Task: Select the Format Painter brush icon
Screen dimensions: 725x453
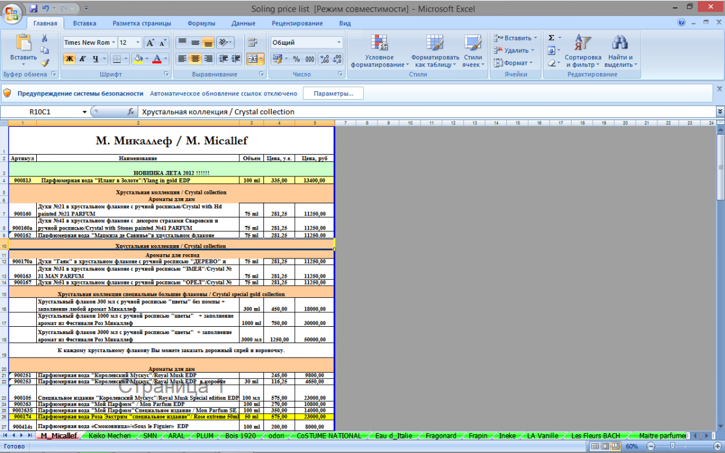Action: [44, 62]
